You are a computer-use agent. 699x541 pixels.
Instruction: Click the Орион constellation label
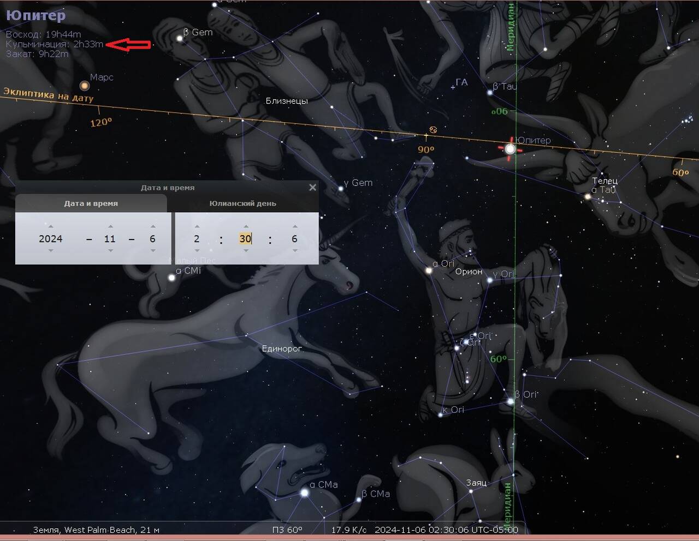tap(469, 272)
